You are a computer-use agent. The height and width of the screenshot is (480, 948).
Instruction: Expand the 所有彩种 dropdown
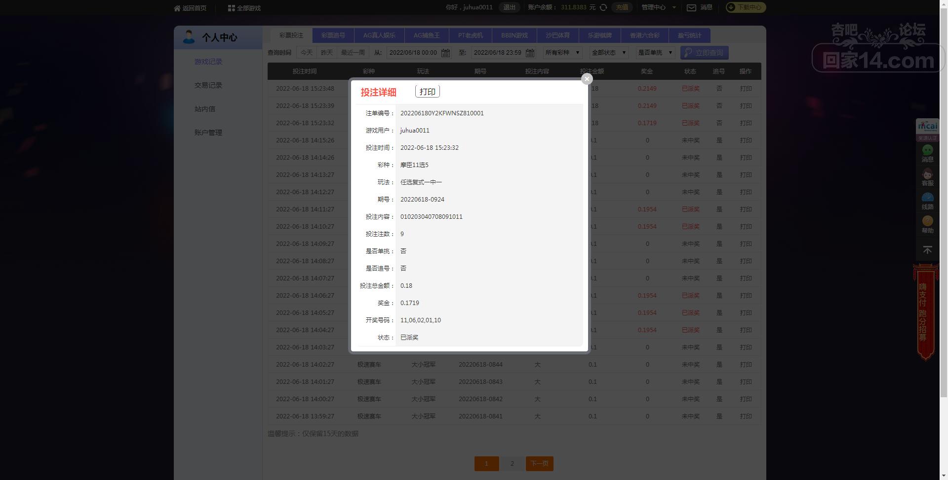point(563,53)
